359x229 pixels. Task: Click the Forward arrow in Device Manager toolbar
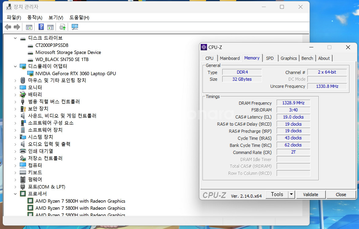(17, 27)
